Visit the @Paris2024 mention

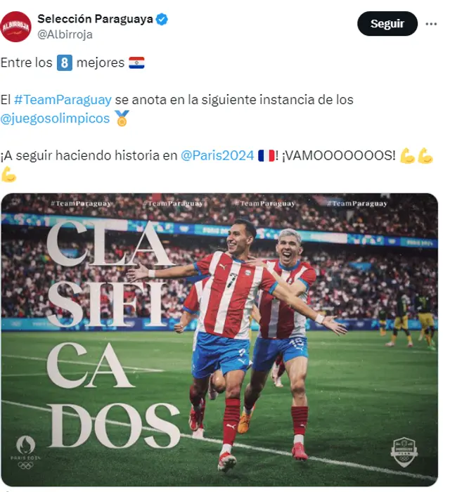point(217,155)
